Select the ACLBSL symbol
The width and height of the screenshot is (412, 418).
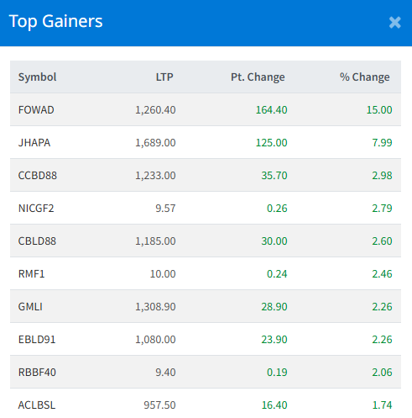(37, 405)
